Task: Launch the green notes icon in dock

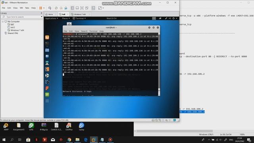Action: tap(47, 95)
